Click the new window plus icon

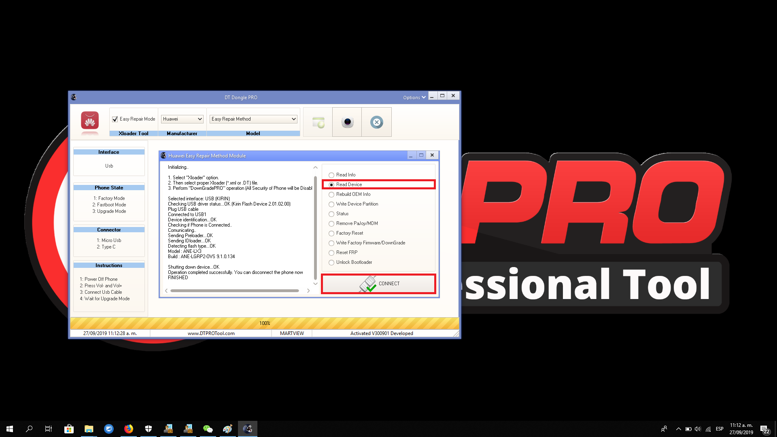[x=318, y=122]
